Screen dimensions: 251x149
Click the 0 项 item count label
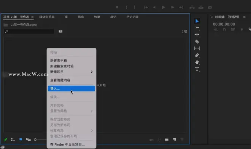pyautogui.click(x=184, y=31)
